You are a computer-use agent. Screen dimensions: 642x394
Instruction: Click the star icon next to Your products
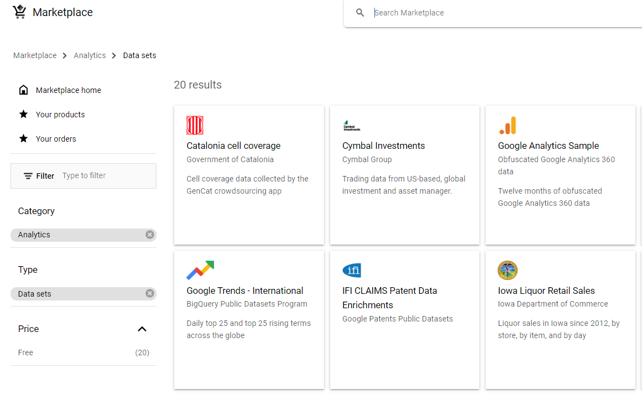[x=23, y=114]
